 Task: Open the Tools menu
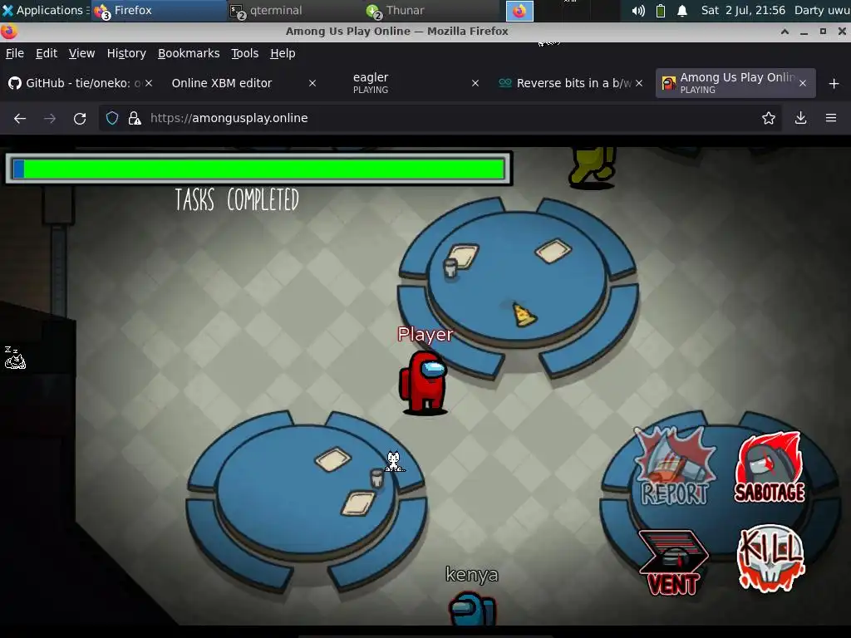tap(245, 53)
